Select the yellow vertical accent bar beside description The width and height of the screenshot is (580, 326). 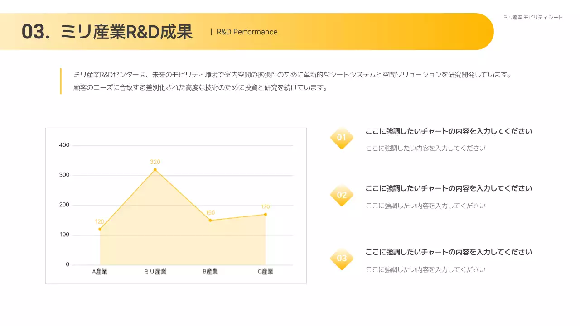pos(61,81)
